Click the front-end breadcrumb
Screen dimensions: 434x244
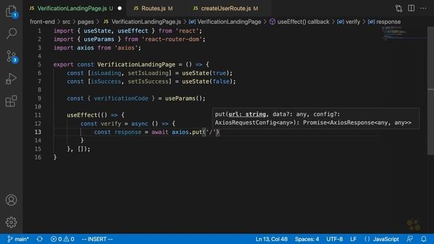[42, 22]
